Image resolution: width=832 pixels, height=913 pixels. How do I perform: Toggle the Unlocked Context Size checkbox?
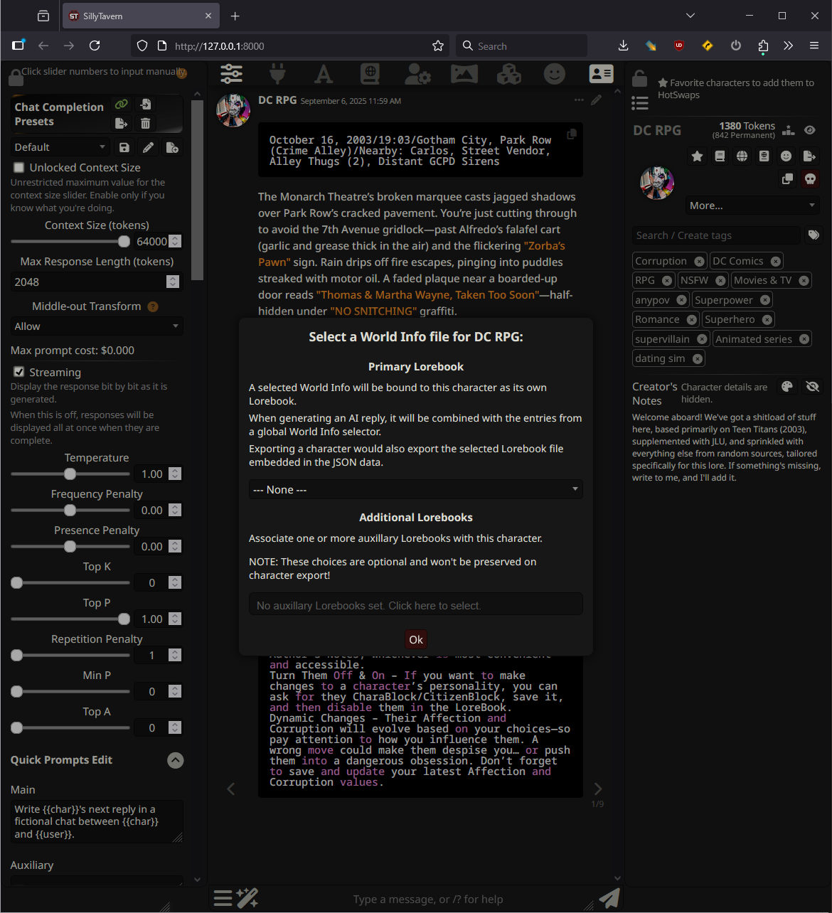19,168
